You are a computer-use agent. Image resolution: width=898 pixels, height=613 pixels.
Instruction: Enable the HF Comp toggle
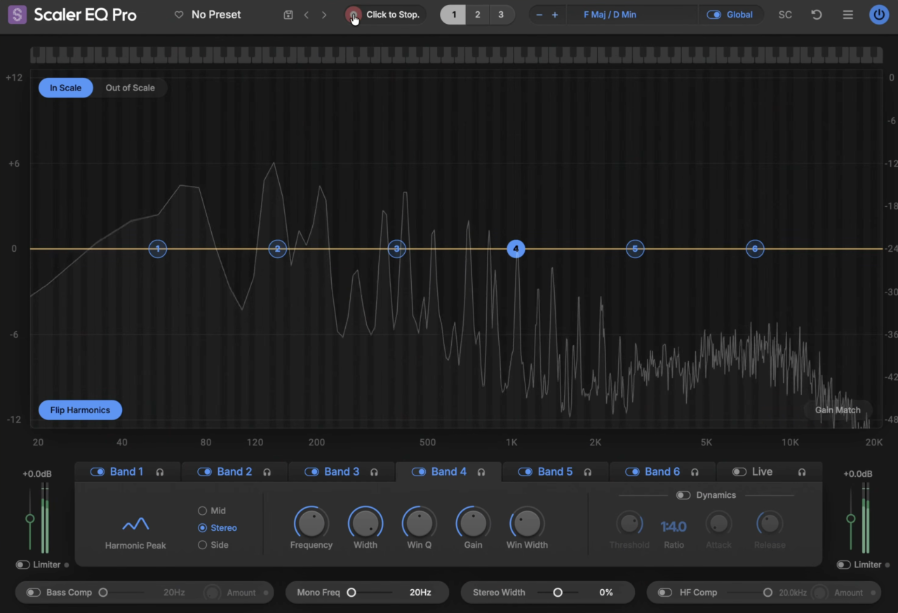pyautogui.click(x=664, y=593)
